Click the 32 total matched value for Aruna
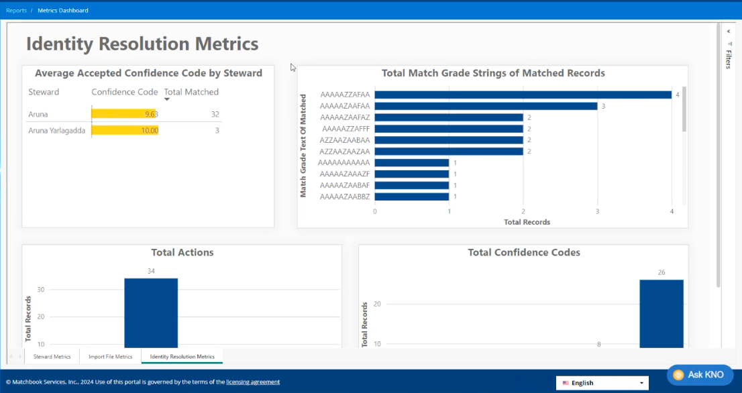 [x=215, y=114]
